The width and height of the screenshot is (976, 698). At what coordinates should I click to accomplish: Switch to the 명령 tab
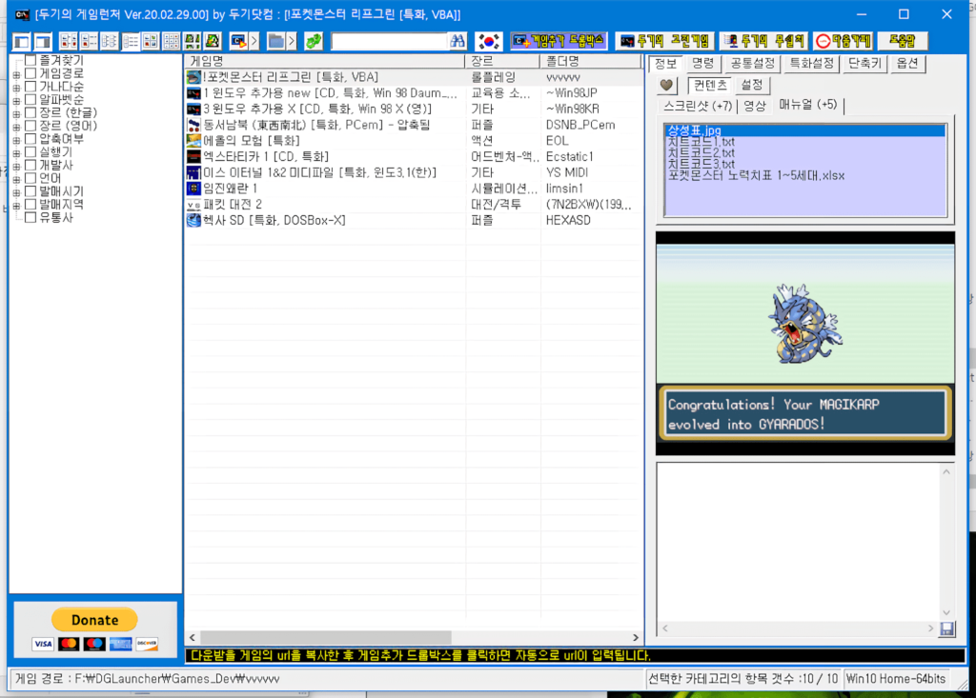702,64
